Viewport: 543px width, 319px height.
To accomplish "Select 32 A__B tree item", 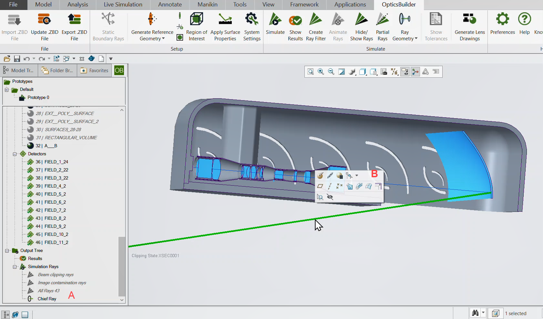I will [x=46, y=146].
